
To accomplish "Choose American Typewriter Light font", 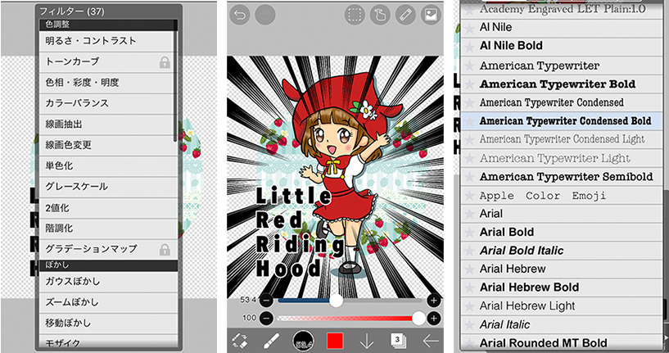I will [562, 158].
